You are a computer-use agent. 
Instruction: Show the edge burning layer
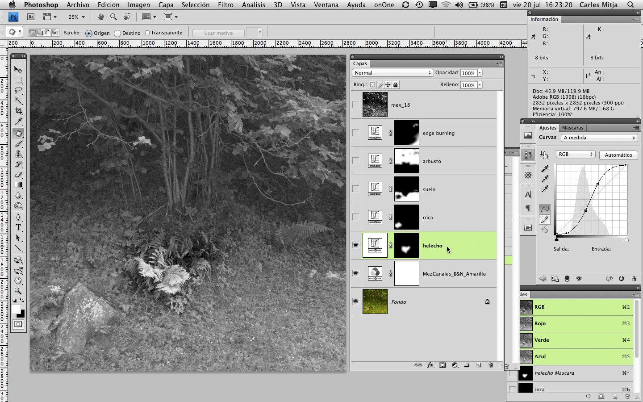click(355, 133)
